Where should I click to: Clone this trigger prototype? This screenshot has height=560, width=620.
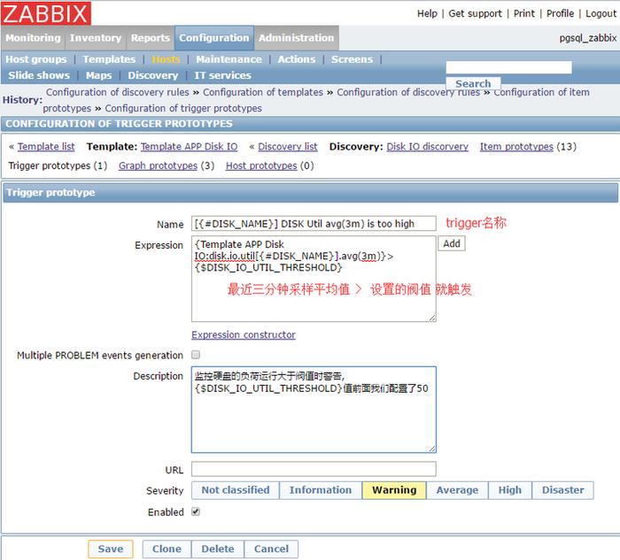[167, 548]
